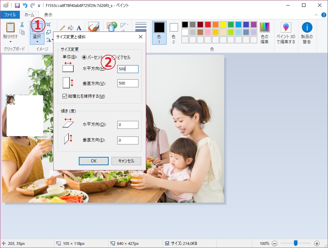Select the ピクセル radio button
Viewport: 328px width, 248px height.
point(115,57)
